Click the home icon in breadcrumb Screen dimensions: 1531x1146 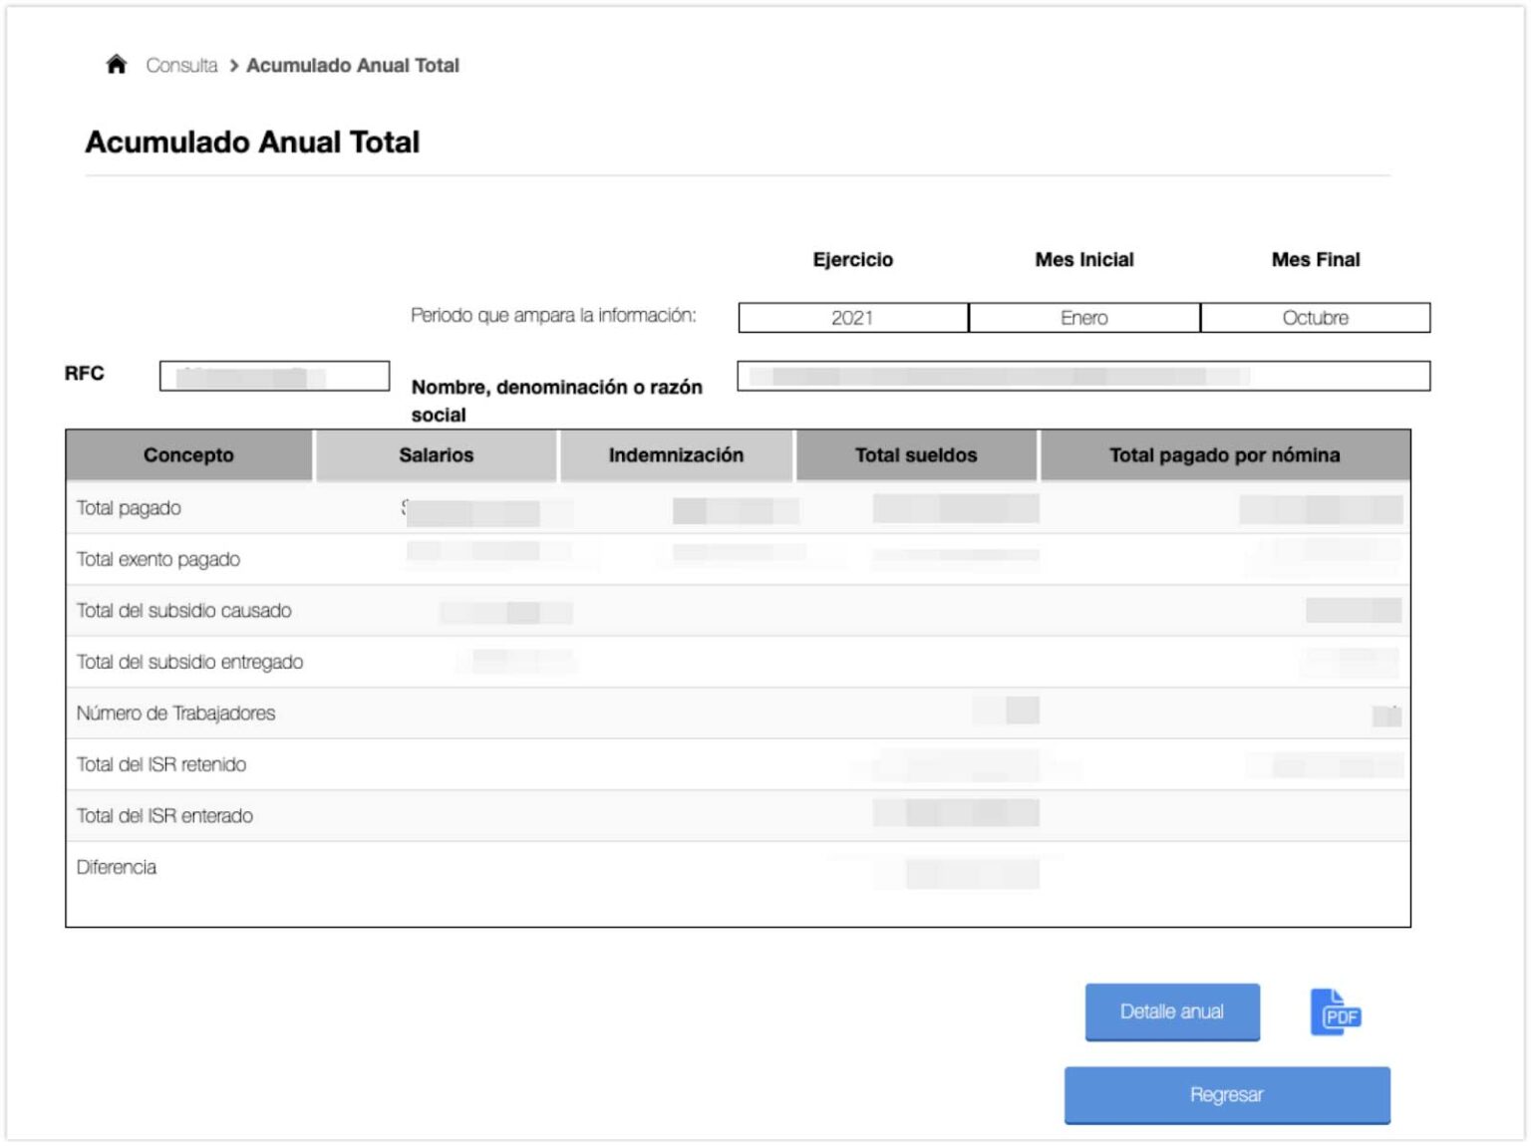(117, 65)
